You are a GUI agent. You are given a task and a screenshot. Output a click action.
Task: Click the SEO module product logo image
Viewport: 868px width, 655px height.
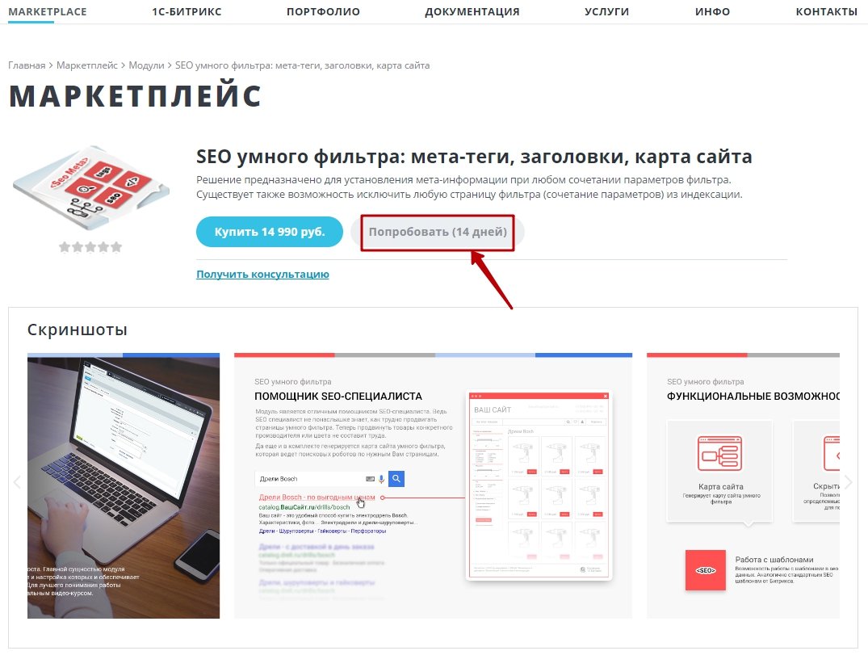(x=90, y=187)
